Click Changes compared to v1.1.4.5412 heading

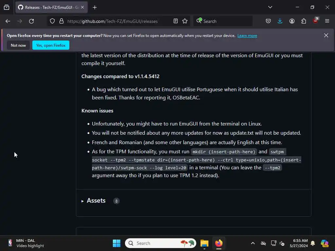pos(120,76)
